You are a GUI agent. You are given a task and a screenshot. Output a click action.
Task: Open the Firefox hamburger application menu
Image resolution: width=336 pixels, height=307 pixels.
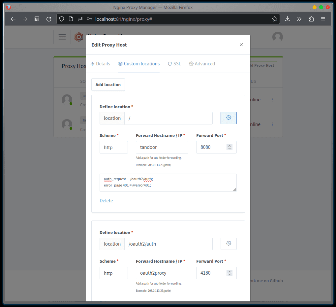tap(323, 19)
